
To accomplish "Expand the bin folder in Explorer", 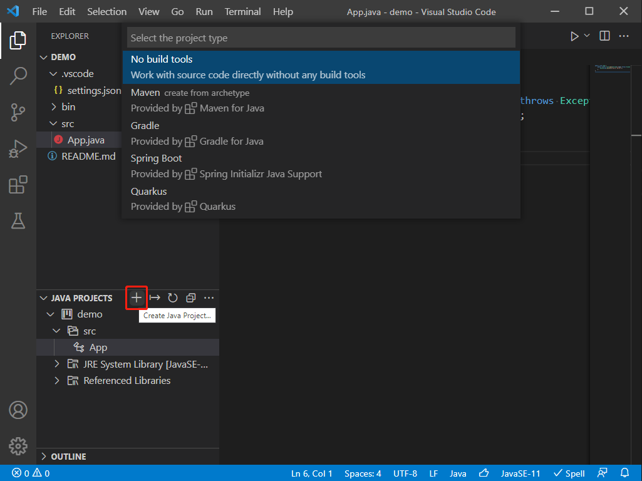I will [54, 106].
